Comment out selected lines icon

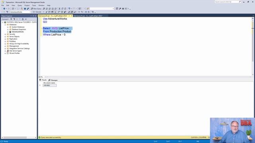[79, 12]
